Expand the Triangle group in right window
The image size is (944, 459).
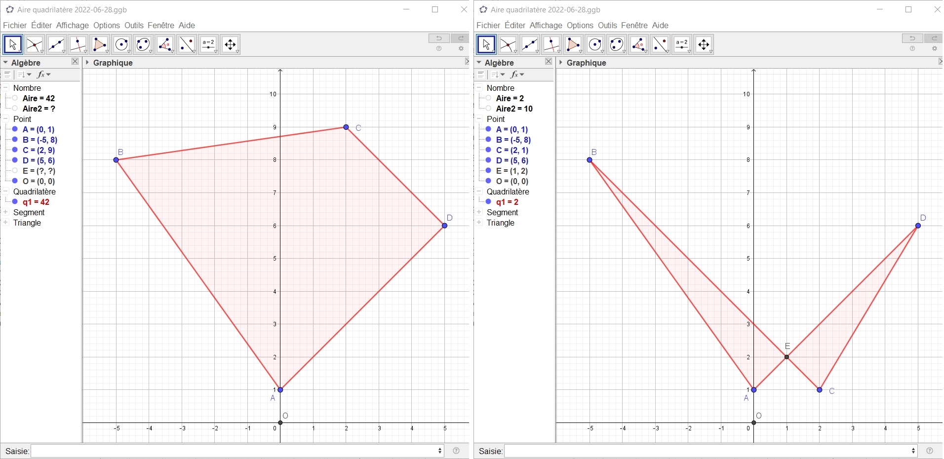479,223
